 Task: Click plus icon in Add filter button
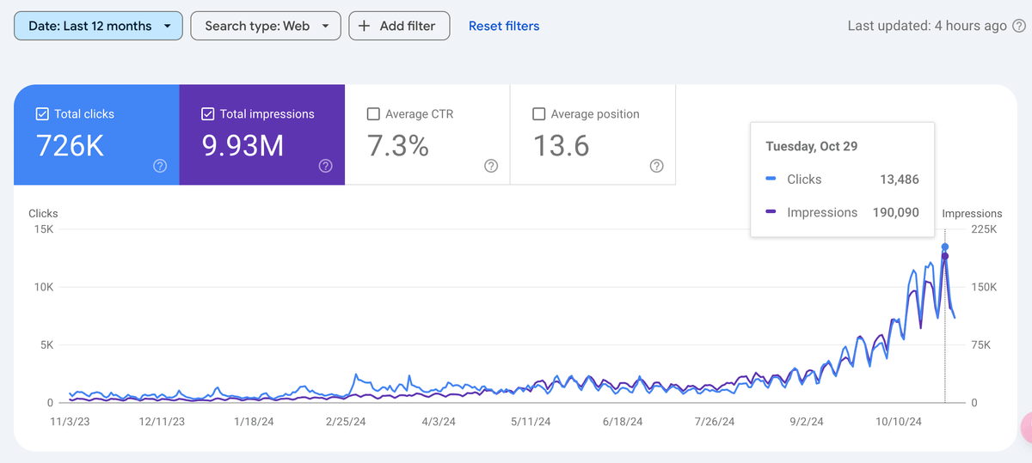pos(365,26)
